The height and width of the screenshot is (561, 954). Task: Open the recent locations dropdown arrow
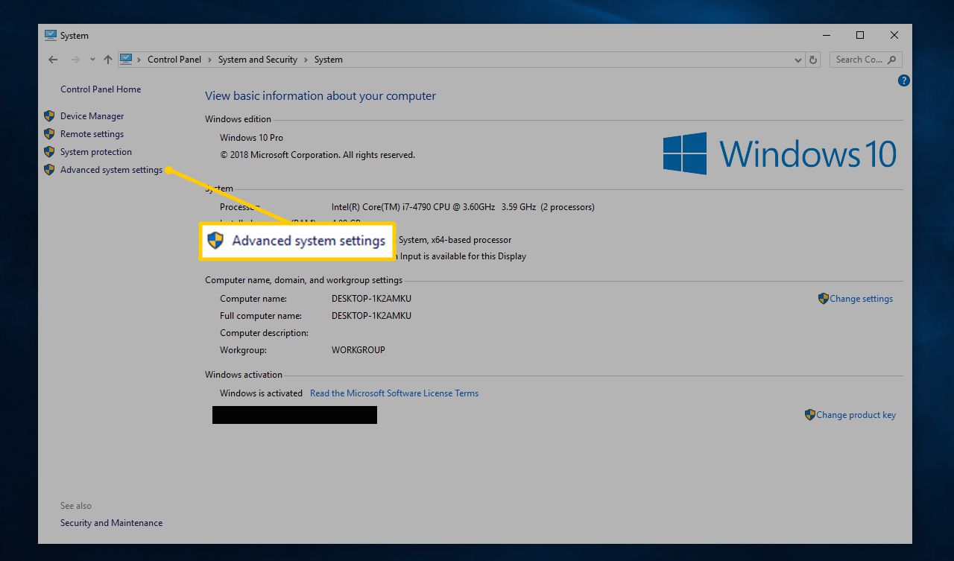pyautogui.click(x=92, y=60)
